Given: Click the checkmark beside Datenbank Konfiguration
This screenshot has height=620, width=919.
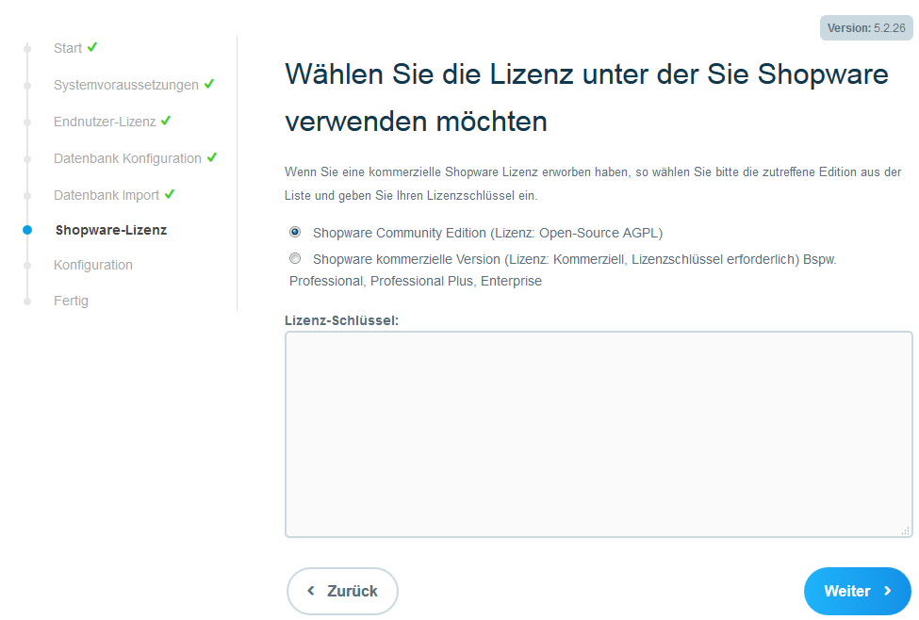Looking at the screenshot, I should (x=211, y=157).
